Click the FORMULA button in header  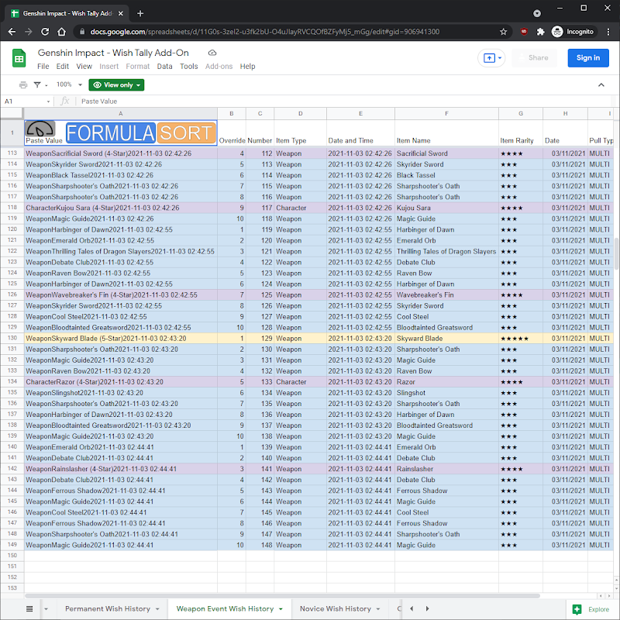click(110, 133)
